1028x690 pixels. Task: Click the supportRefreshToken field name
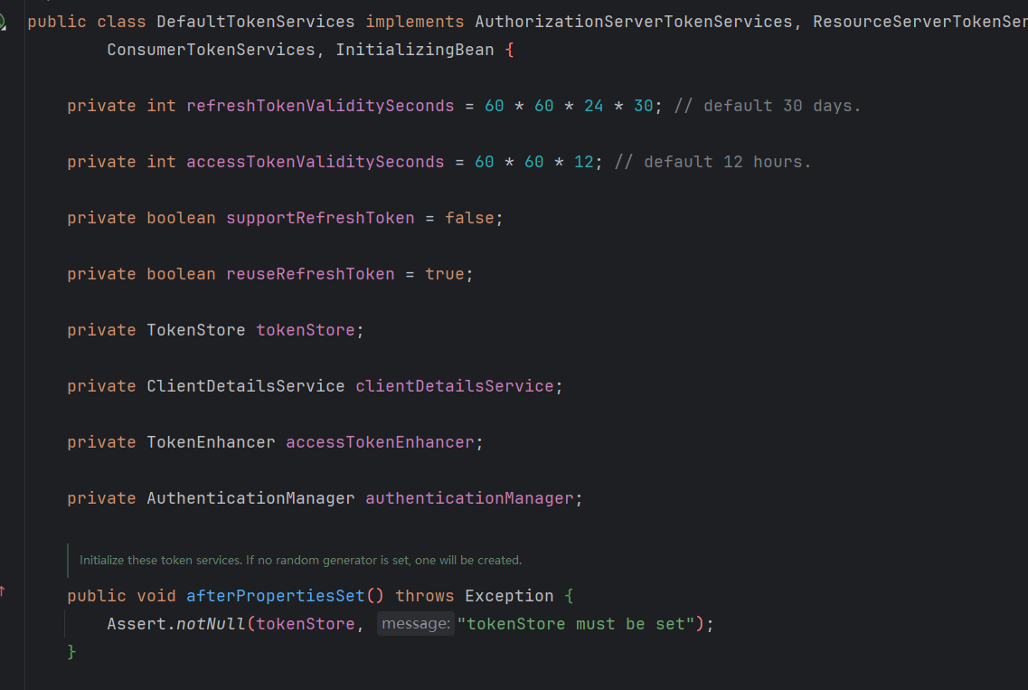(320, 218)
